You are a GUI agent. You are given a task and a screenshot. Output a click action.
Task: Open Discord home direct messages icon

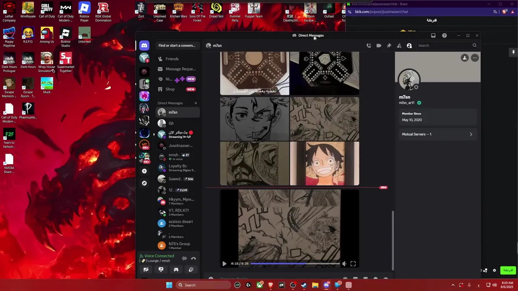pyautogui.click(x=144, y=46)
